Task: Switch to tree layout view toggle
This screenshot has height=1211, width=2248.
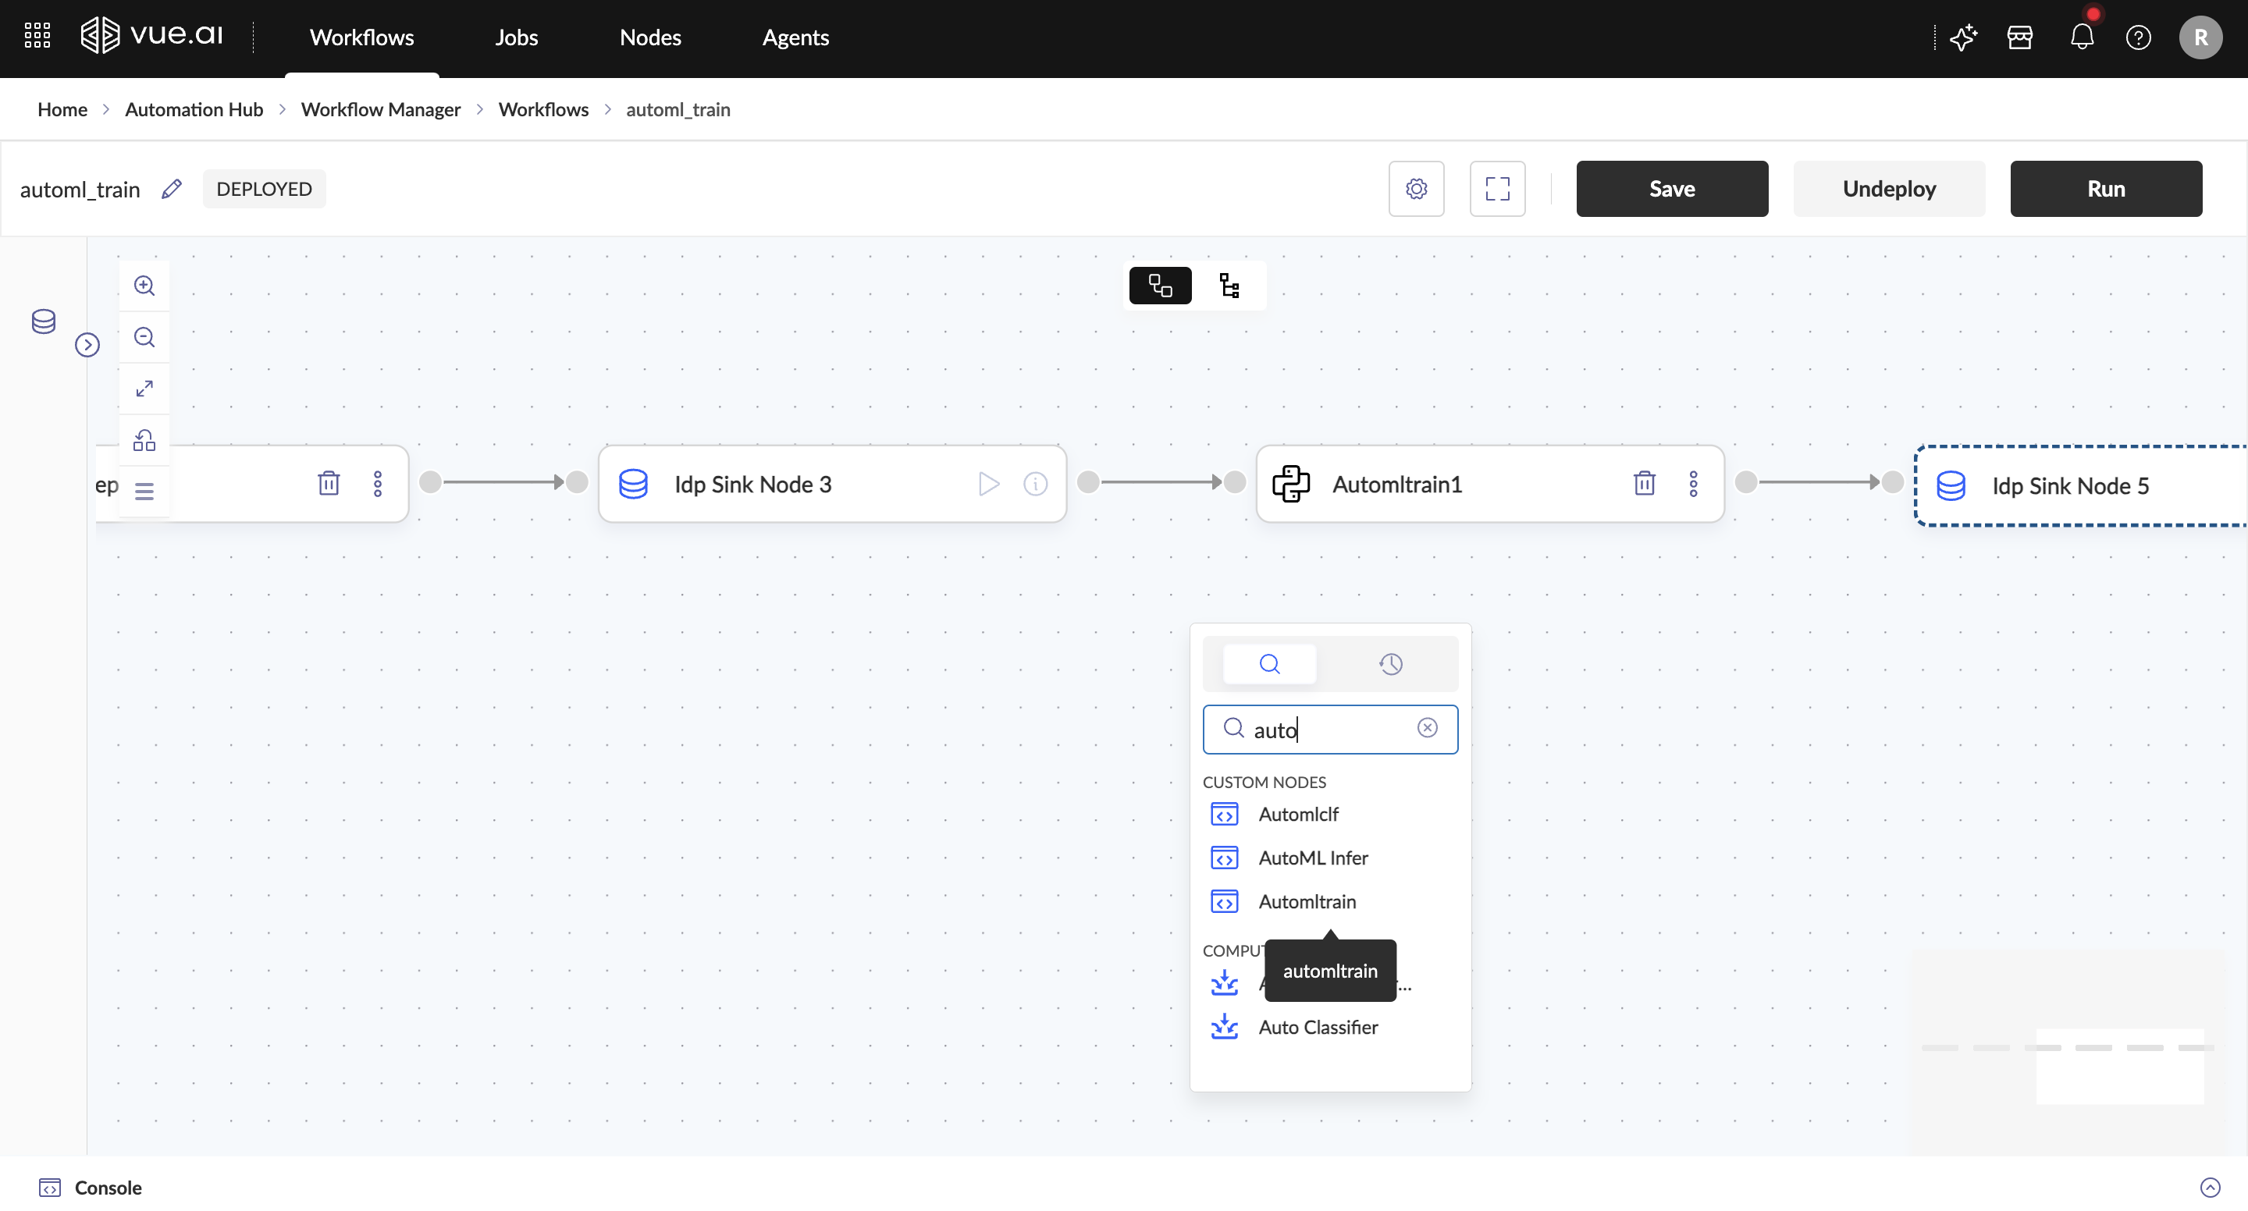Action: coord(1229,286)
